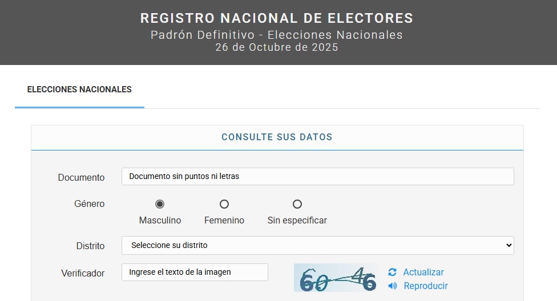Click the refresh icon beside Actualizar

coord(392,272)
